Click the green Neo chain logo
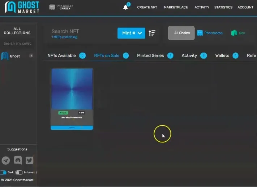The height and width of the screenshot is (187, 257). pos(234,33)
